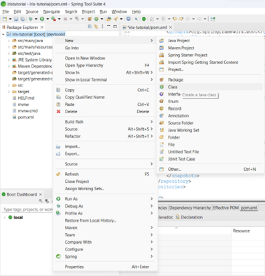Open the Debug As submenu
265x276 pixels.
coord(105,206)
